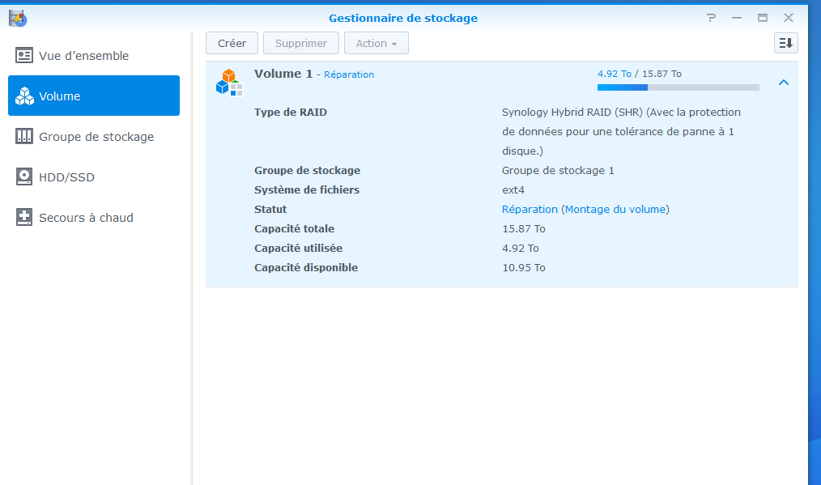Click Réparation link beside Volume 1 title
This screenshot has height=485, width=821.
[349, 74]
